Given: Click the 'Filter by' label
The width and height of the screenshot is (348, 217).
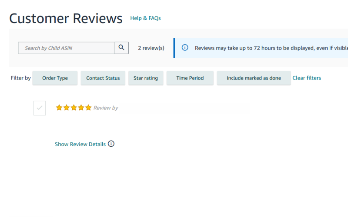Looking at the screenshot, I should coord(20,78).
